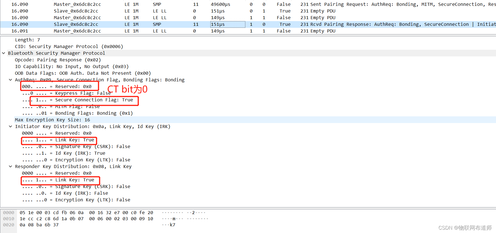Select the AuthReq Reserved: 0x0 bit row

57,86
